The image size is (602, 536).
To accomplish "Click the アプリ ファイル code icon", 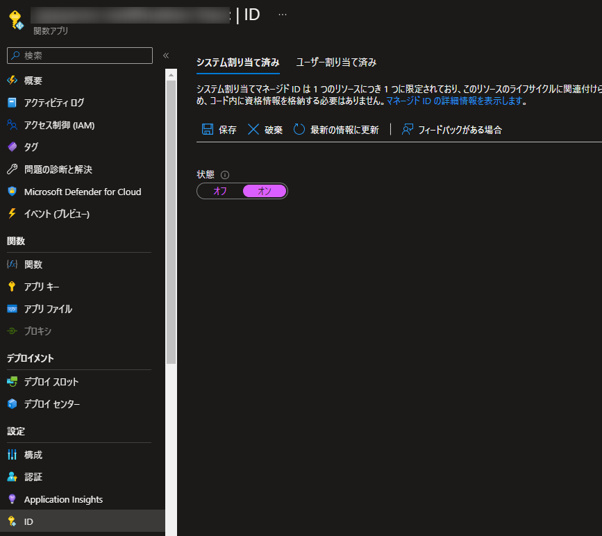I will 12,309.
